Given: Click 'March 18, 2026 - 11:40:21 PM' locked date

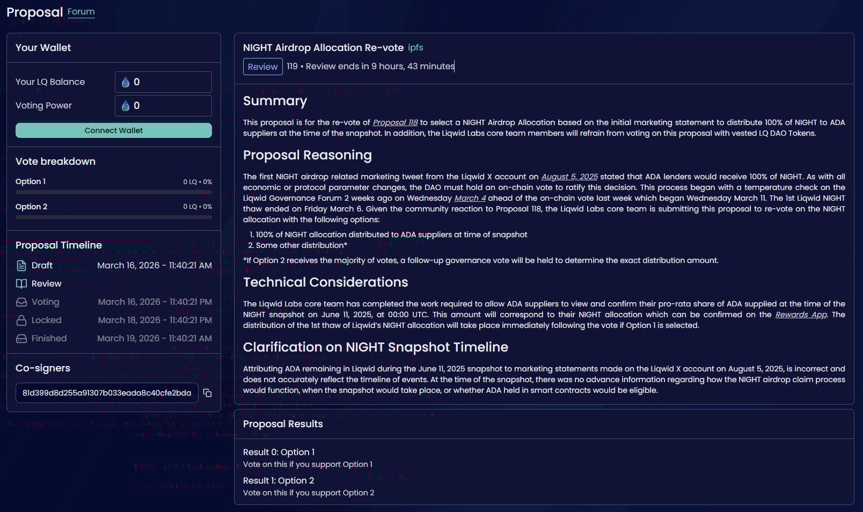Looking at the screenshot, I should (155, 320).
